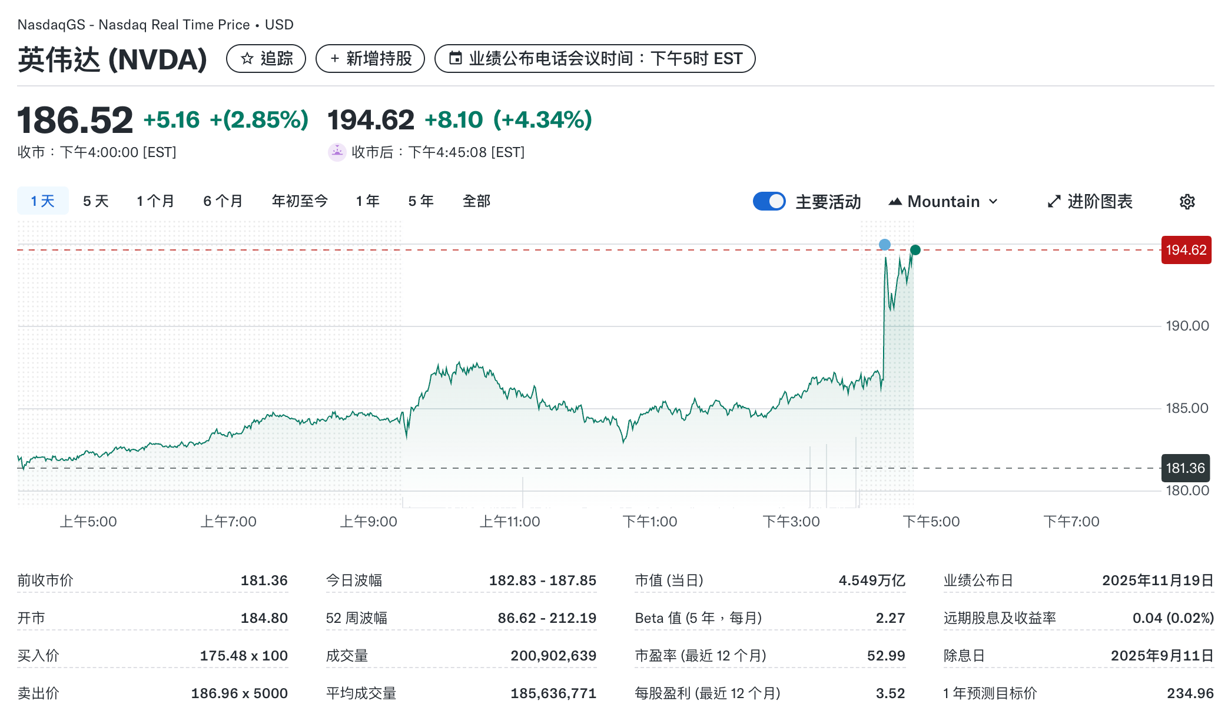Click the settings gear icon
The image size is (1228, 714).
click(1187, 201)
